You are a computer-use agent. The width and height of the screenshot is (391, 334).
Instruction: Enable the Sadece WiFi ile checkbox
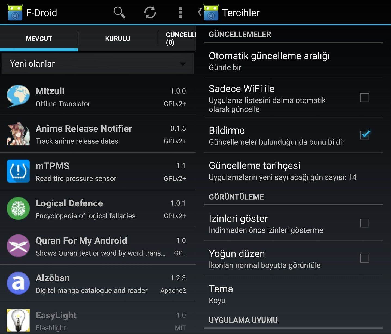click(364, 98)
